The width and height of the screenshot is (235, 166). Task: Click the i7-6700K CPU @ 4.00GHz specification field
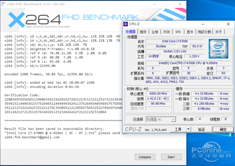188,63
